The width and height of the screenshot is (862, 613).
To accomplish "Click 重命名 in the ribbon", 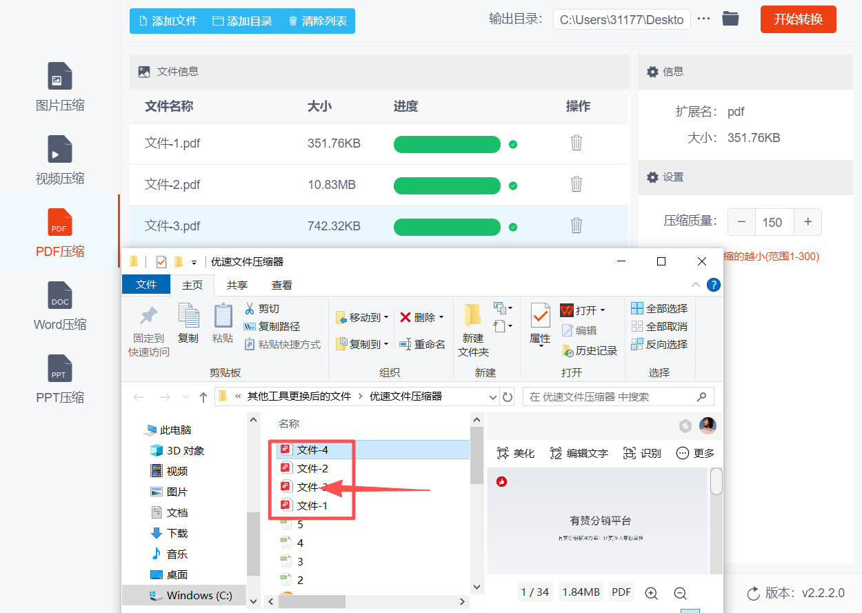I will 422,344.
